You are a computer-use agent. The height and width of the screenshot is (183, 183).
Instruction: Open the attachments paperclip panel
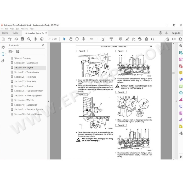[x=3, y=61]
